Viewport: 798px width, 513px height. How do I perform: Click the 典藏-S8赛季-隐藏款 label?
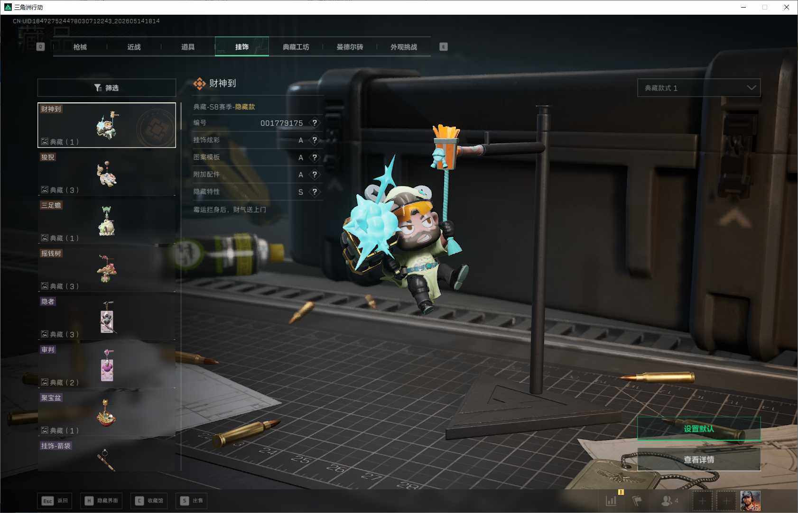[224, 107]
